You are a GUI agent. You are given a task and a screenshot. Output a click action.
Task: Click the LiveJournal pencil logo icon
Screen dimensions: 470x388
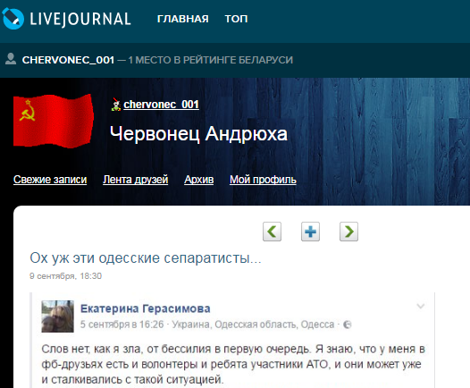pyautogui.click(x=13, y=19)
